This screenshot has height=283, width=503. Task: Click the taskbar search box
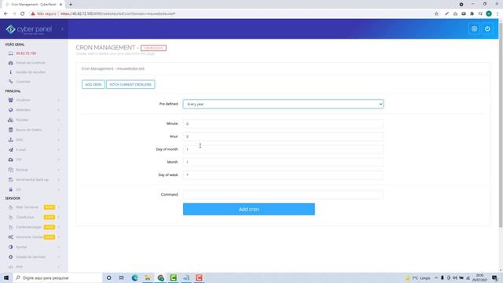[57, 277]
